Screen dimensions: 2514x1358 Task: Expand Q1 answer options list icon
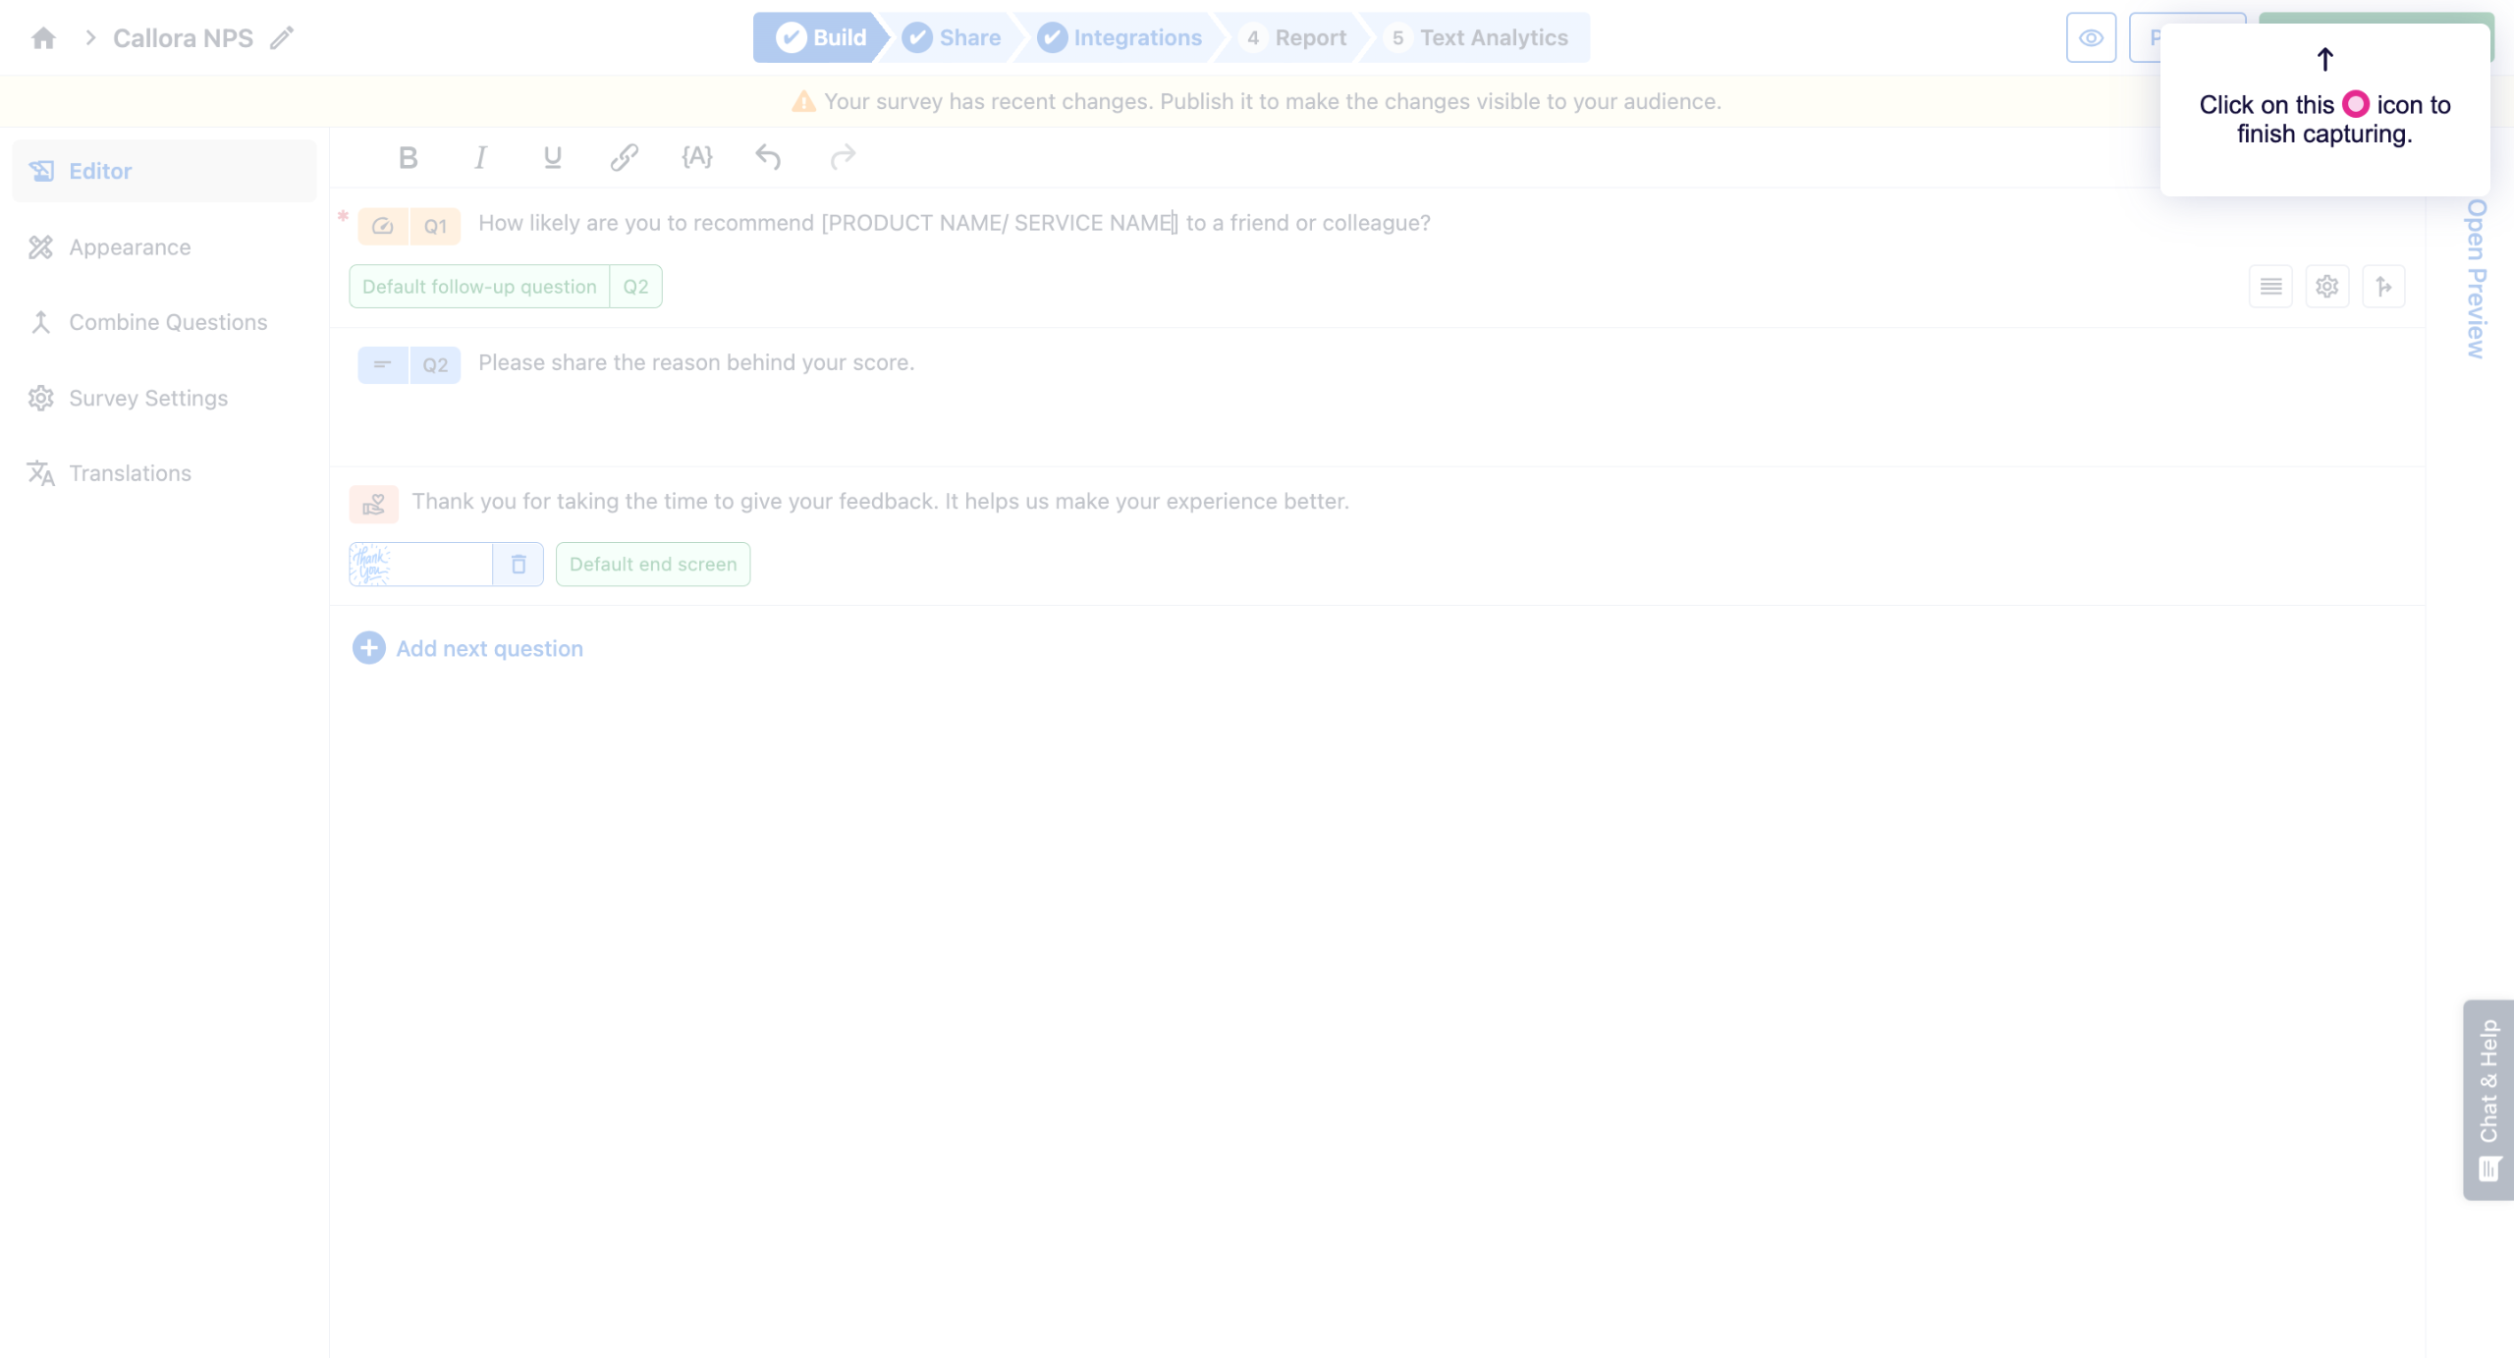coord(2270,287)
